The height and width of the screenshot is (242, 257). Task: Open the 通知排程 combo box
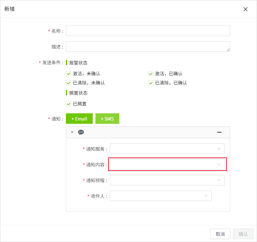164,180
